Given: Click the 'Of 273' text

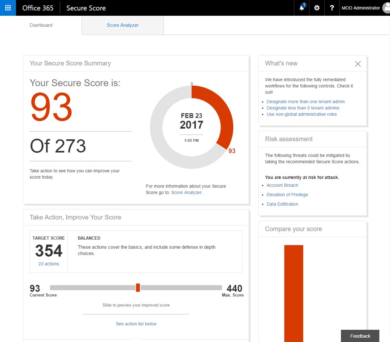Looking at the screenshot, I should point(58,146).
